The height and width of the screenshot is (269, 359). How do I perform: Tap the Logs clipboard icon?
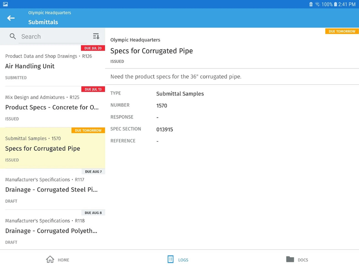point(171,260)
